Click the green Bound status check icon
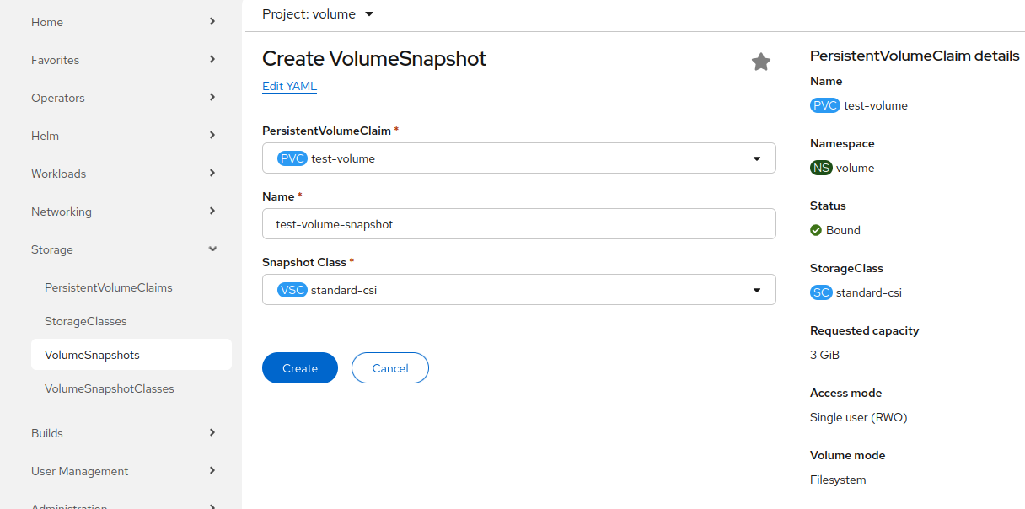Viewport: 1025px width, 509px height. click(x=816, y=230)
